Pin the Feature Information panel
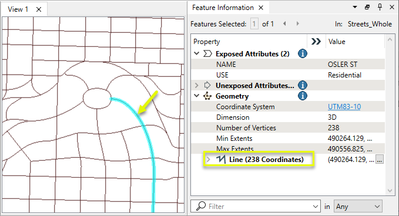The width and height of the screenshot is (399, 216). tap(380, 8)
